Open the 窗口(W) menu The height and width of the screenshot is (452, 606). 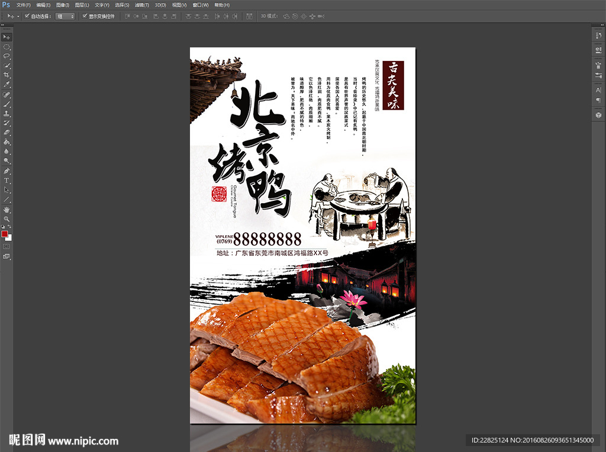pos(200,5)
